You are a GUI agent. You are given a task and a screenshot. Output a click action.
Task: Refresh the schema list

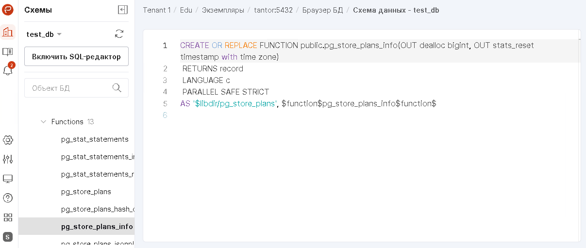pyautogui.click(x=119, y=33)
